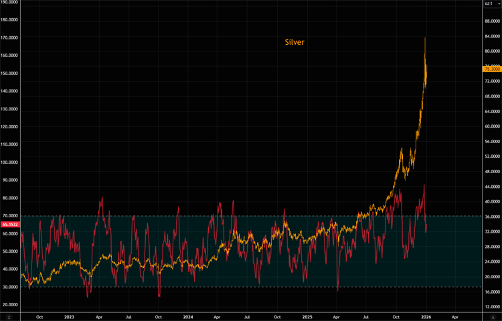Click the A auto-scale icon at bottom-right

coord(493,316)
